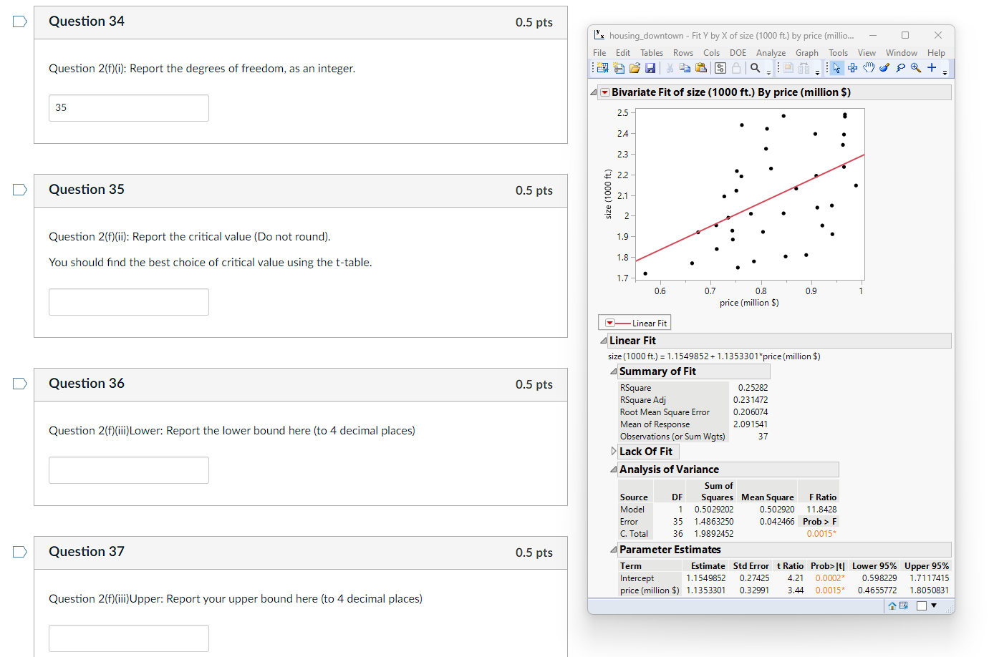
Task: Click the Open file folder icon
Action: tap(635, 68)
